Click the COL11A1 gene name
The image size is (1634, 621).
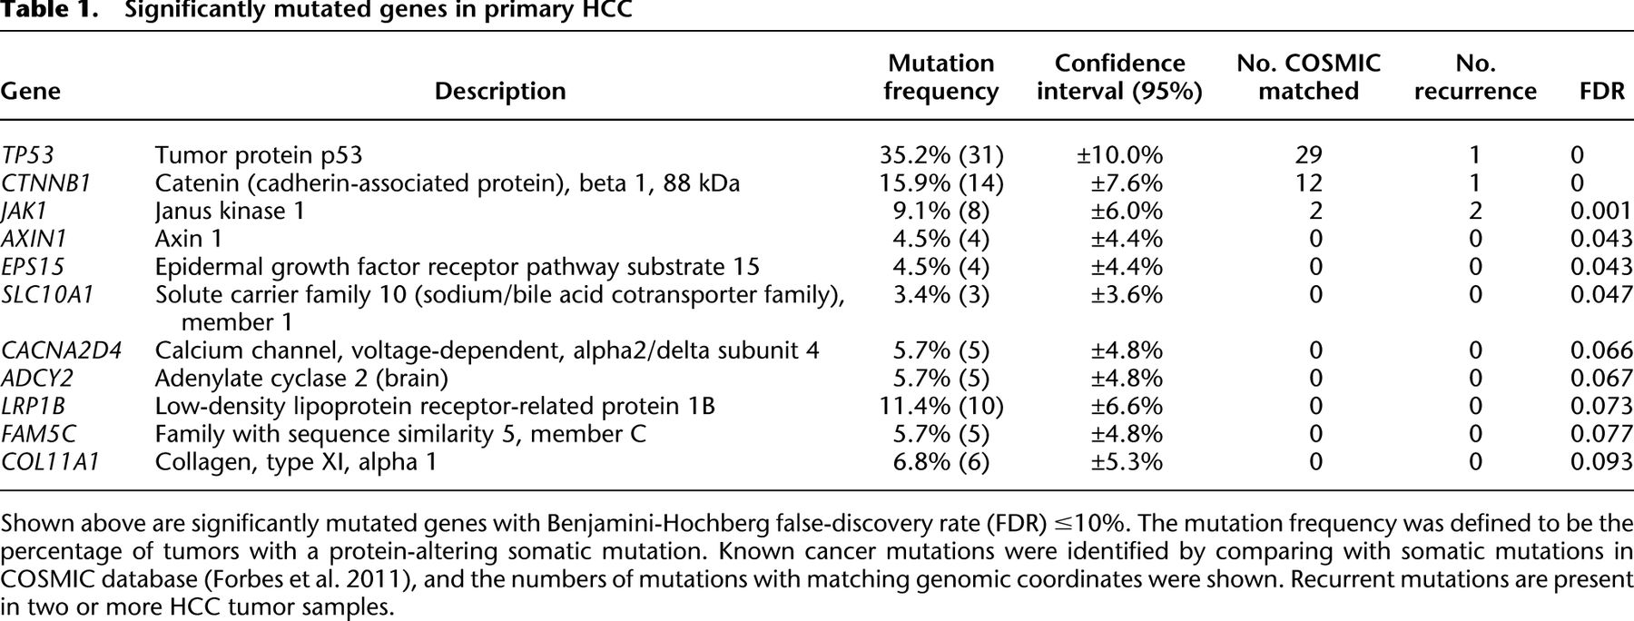click(50, 462)
